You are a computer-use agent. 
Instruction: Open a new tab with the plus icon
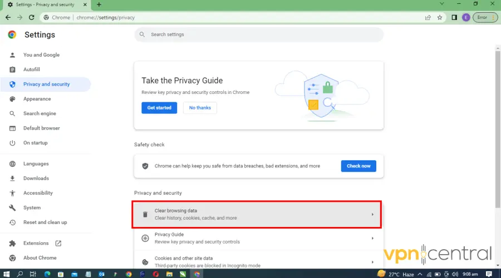pos(99,4)
